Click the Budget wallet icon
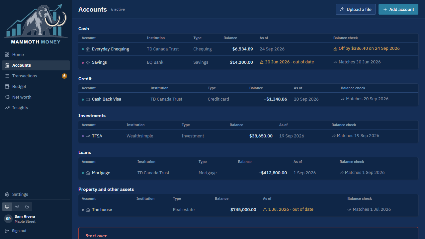425x239 pixels. pyautogui.click(x=7, y=87)
